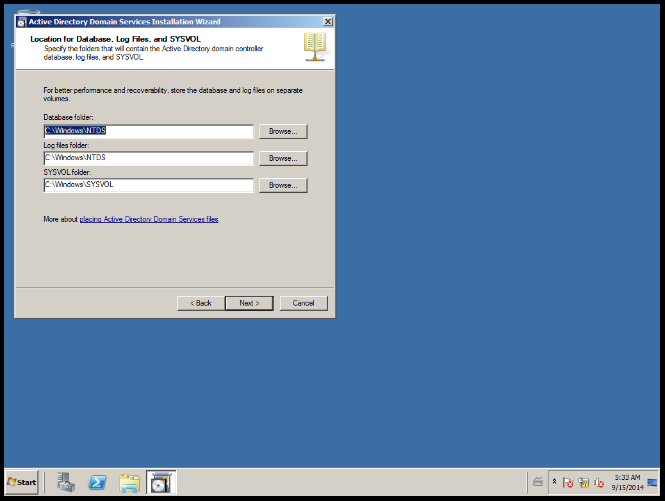This screenshot has width=665, height=501.
Task: Open placing Active Directory Domain Services files link
Action: pos(149,219)
